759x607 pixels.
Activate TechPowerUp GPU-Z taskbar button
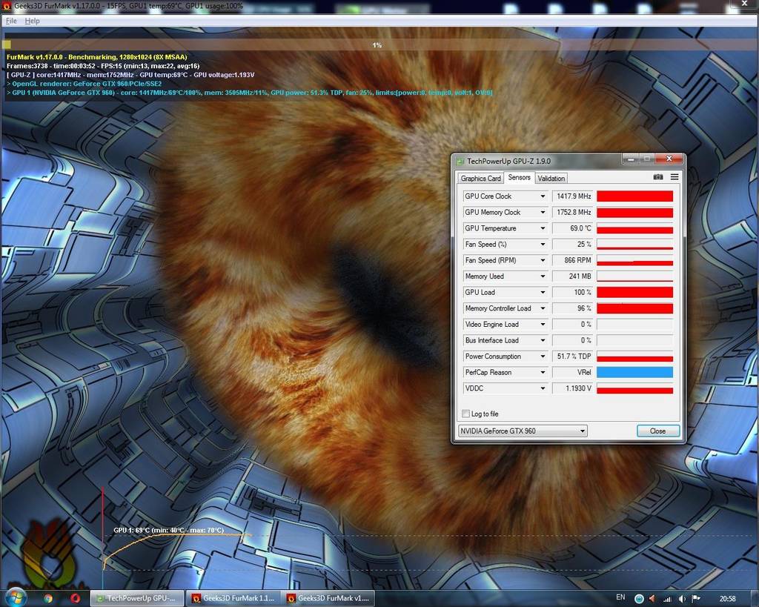click(137, 598)
